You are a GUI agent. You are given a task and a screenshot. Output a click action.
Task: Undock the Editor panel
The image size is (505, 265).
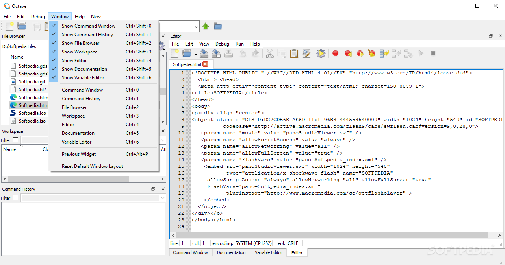(491, 36)
